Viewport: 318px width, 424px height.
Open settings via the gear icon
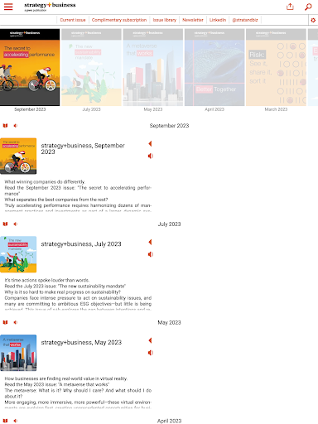(x=313, y=20)
